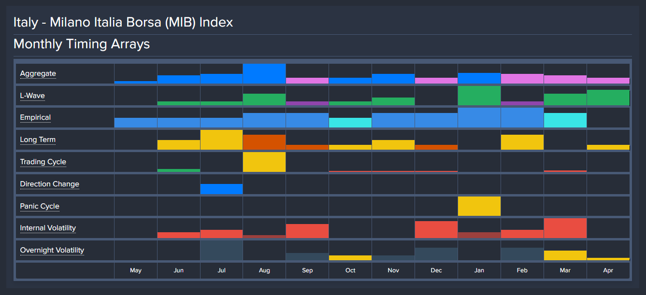
Task: Select the purple L-Wave bar for Sep
Action: [307, 103]
